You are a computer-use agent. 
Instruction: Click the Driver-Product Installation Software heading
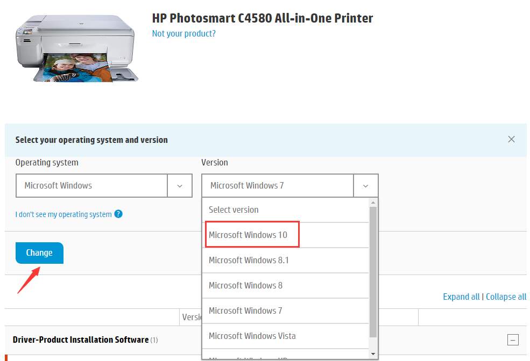[x=81, y=340]
